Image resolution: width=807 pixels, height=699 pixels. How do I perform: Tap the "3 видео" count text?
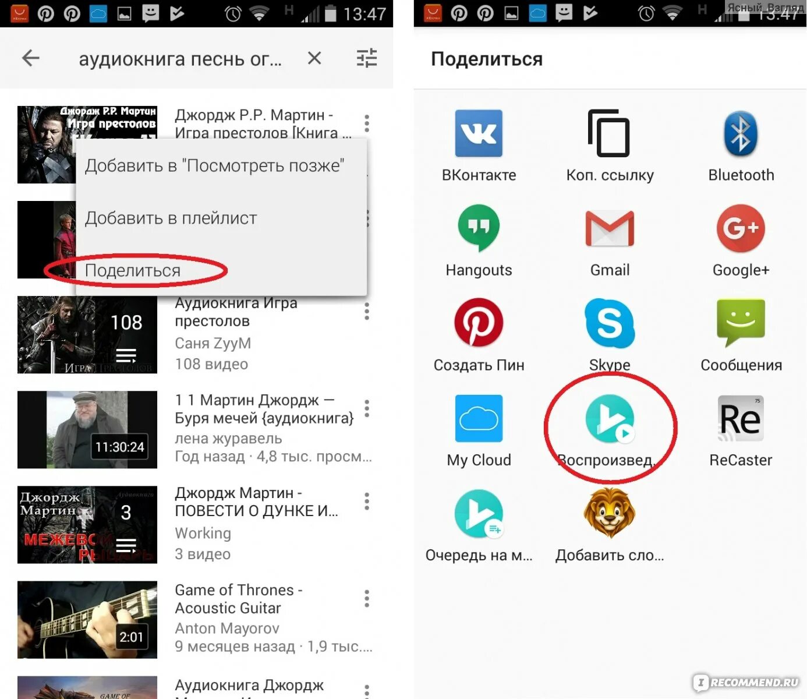(x=203, y=554)
